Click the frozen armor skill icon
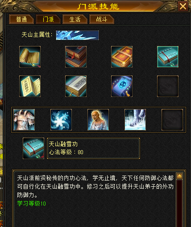This screenshot has height=227, width=191. pos(24,120)
